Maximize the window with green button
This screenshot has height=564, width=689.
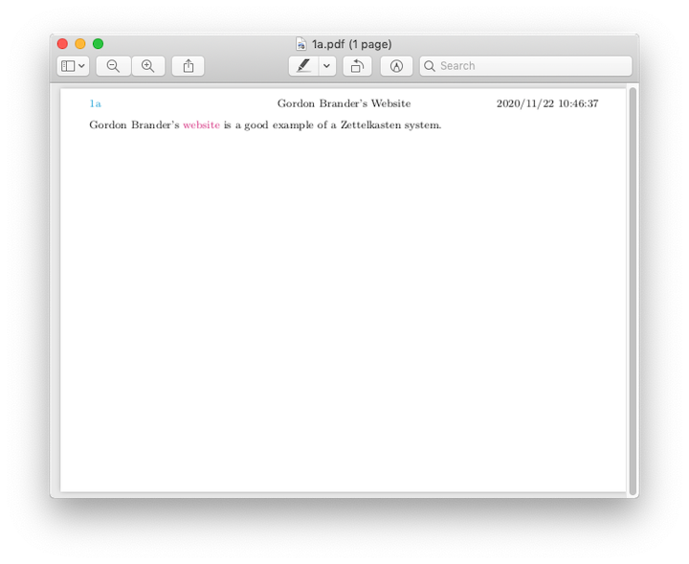pos(98,44)
